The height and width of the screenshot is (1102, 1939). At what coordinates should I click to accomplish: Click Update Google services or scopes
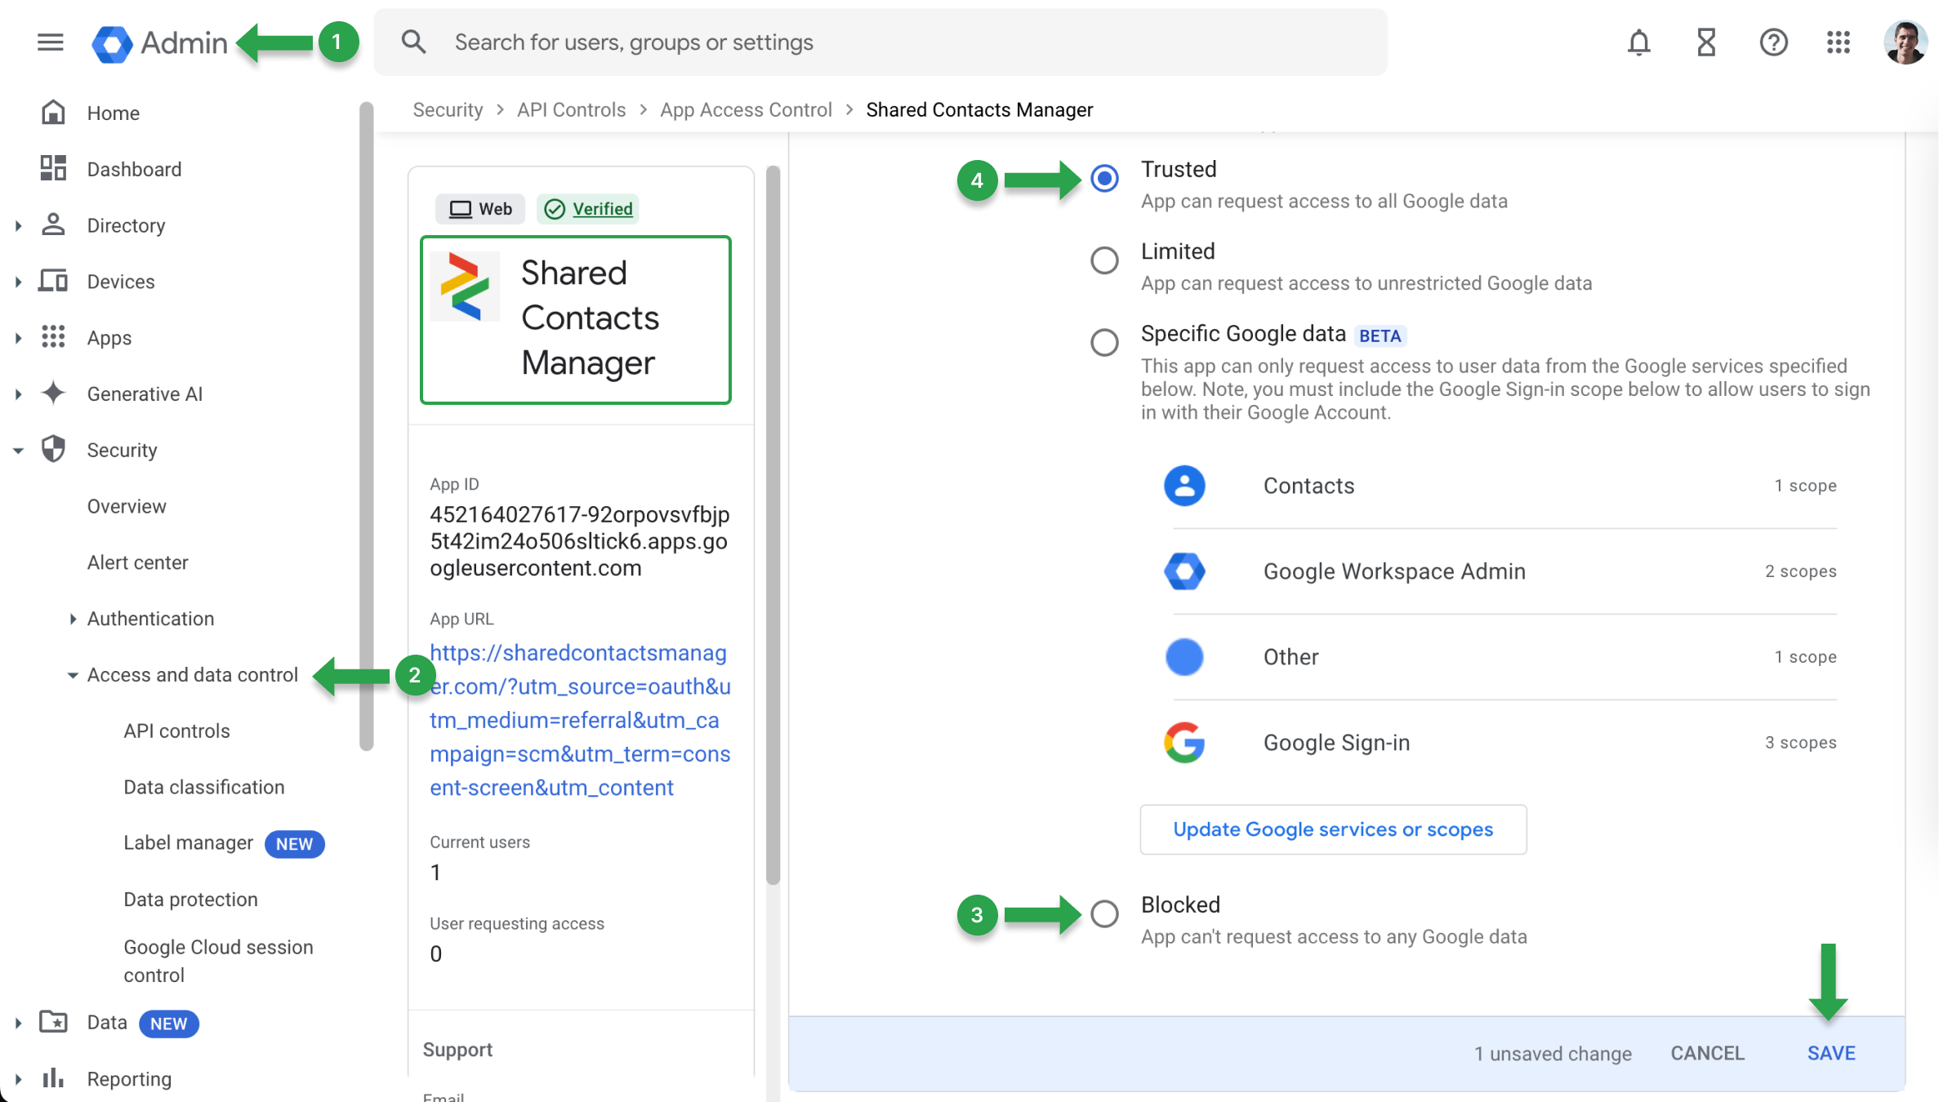click(1333, 829)
